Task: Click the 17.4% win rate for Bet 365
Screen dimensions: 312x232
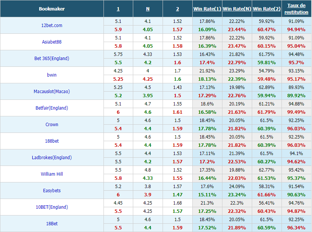Action: pos(207,63)
